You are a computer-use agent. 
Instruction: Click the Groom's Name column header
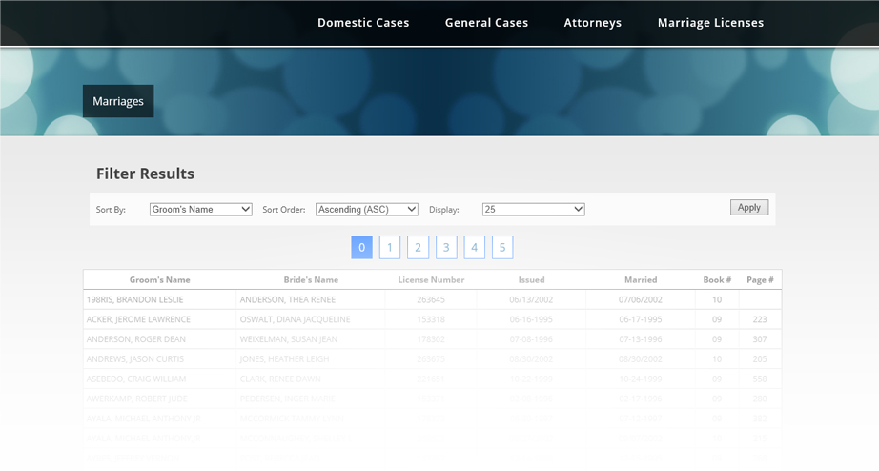point(160,279)
